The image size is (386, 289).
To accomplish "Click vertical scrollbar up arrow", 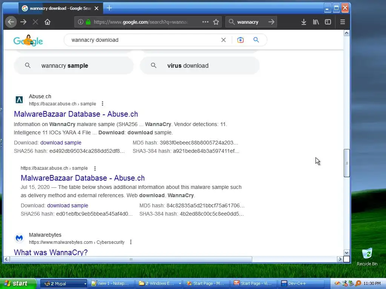I will tap(347, 33).
